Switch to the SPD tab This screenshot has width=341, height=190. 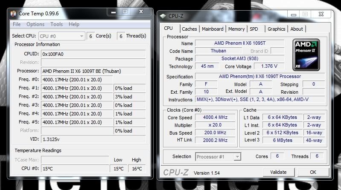coord(254,29)
